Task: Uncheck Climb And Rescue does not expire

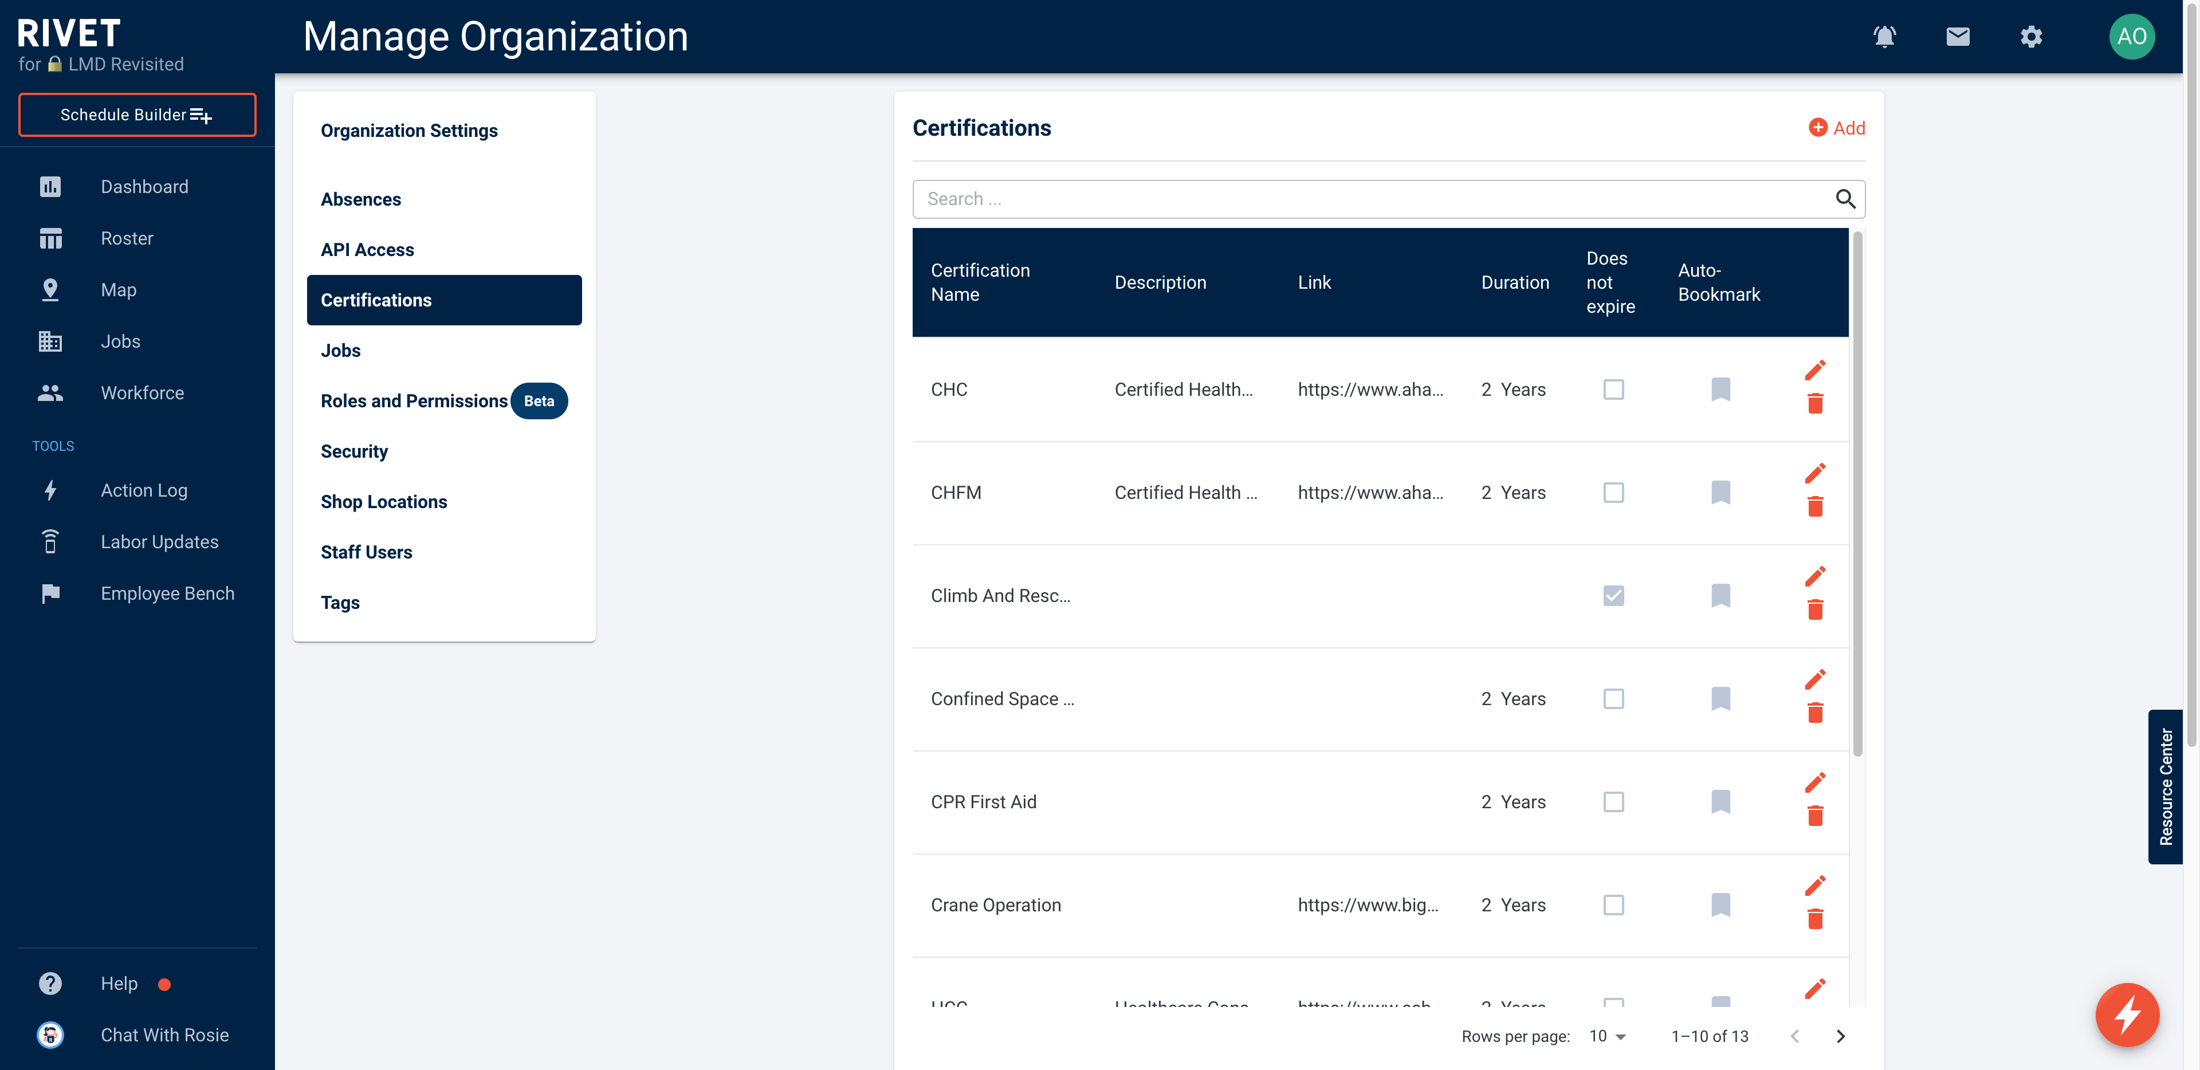Action: (1613, 595)
